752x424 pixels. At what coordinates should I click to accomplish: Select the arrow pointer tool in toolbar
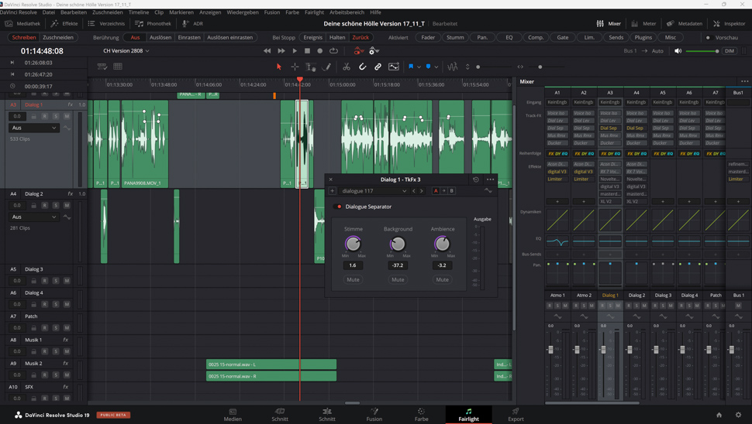(x=278, y=67)
